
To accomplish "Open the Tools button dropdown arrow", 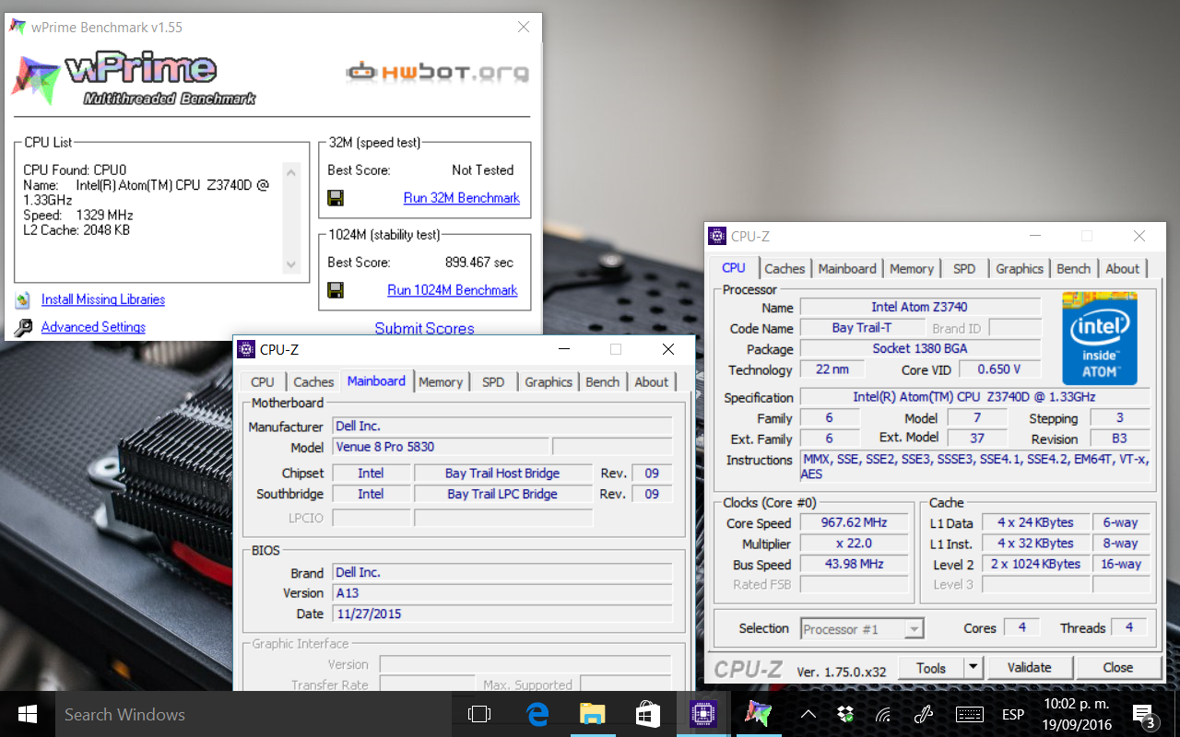I will click(x=973, y=667).
